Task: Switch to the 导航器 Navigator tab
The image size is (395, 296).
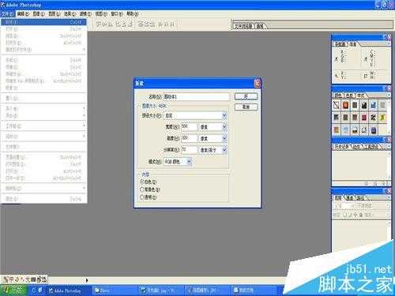Action: 340,44
